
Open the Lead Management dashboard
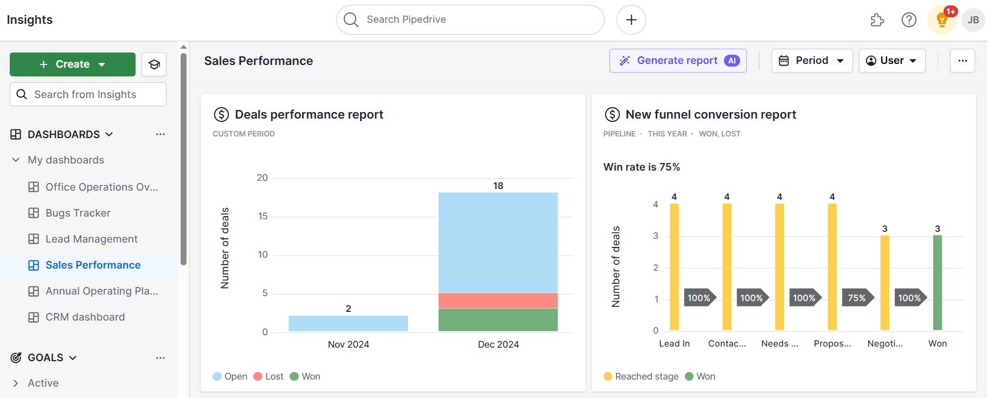pos(91,239)
